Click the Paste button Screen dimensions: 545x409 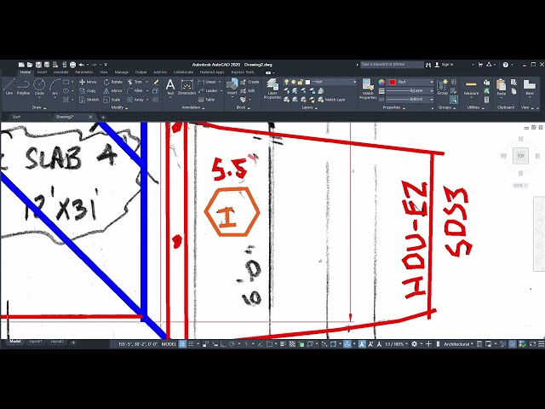tap(502, 87)
